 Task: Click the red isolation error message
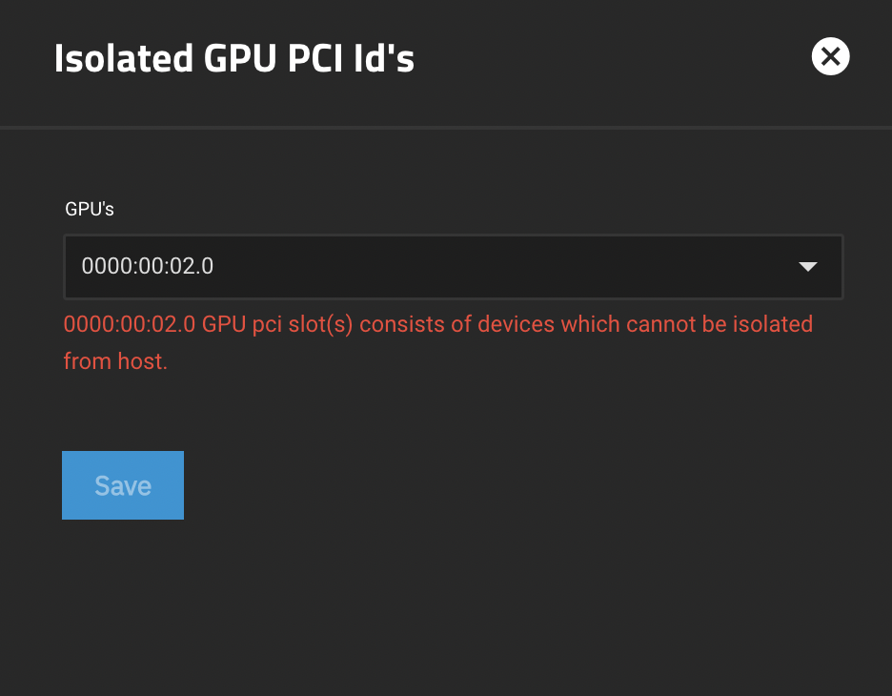pos(437,324)
